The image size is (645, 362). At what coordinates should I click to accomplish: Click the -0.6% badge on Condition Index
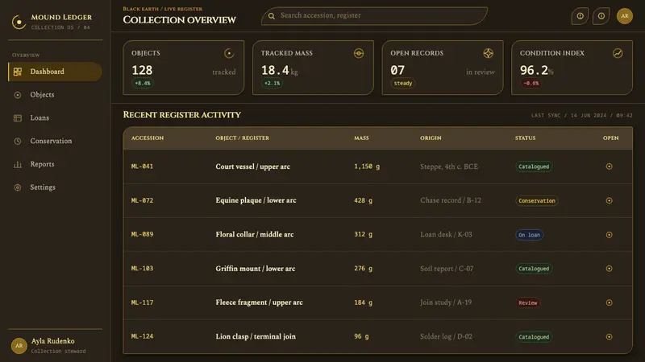(531, 84)
